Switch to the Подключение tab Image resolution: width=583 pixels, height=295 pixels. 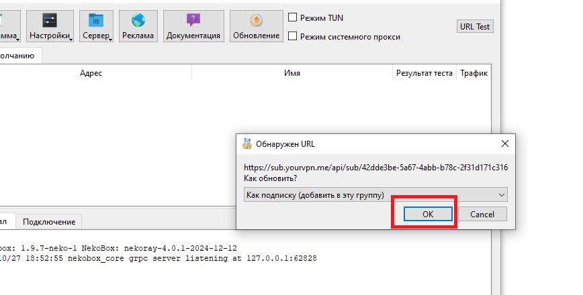point(48,221)
